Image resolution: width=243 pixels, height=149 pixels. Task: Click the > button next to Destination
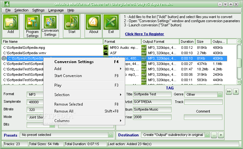pyautogui.click(x=221, y=135)
